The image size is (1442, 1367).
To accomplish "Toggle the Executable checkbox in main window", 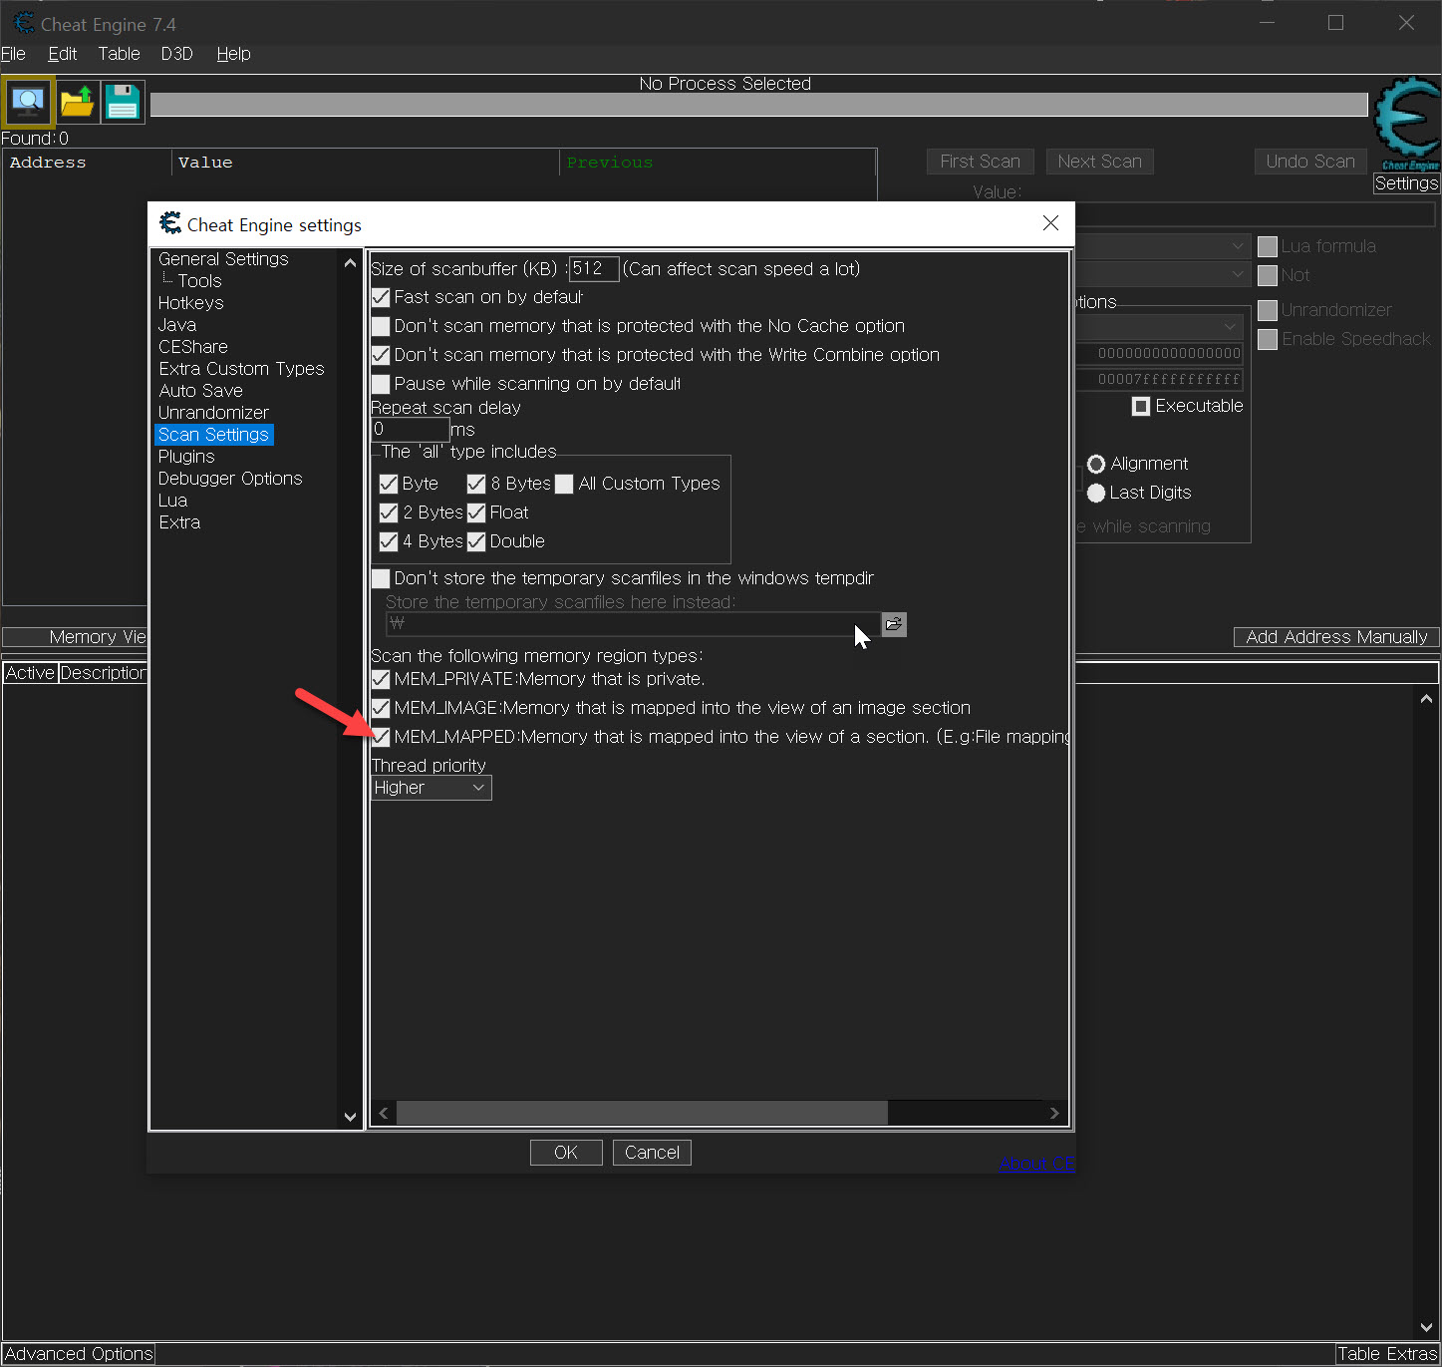I will (1141, 406).
